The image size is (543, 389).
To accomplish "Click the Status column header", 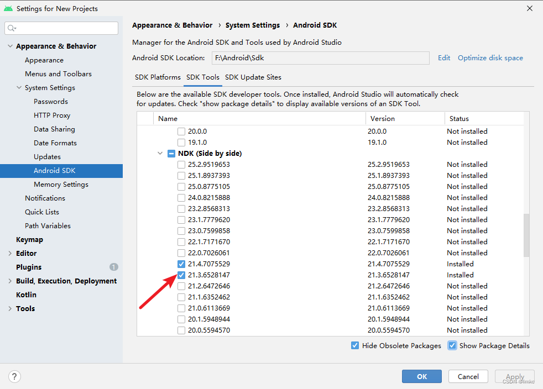I will tap(484, 119).
